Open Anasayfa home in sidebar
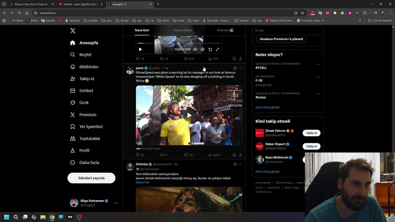 pos(84,43)
